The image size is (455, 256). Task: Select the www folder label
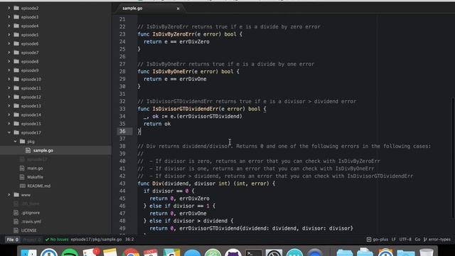click(x=26, y=195)
